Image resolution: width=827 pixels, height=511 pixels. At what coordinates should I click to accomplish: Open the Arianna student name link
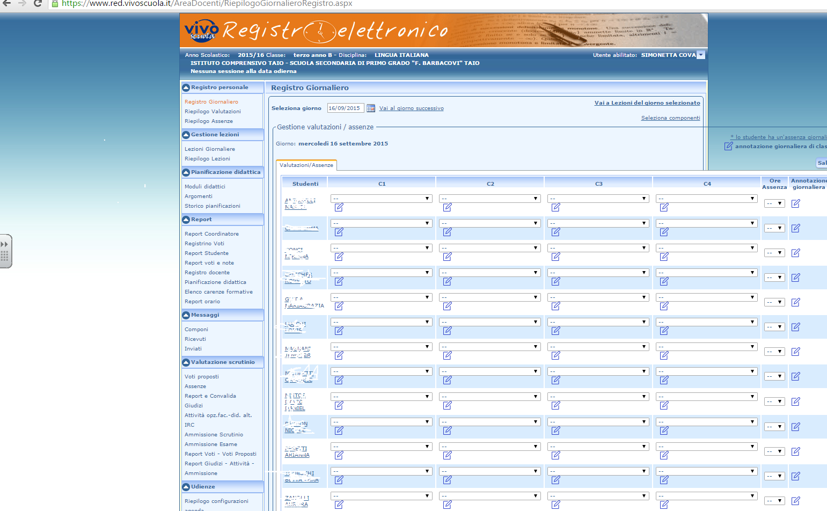click(297, 452)
